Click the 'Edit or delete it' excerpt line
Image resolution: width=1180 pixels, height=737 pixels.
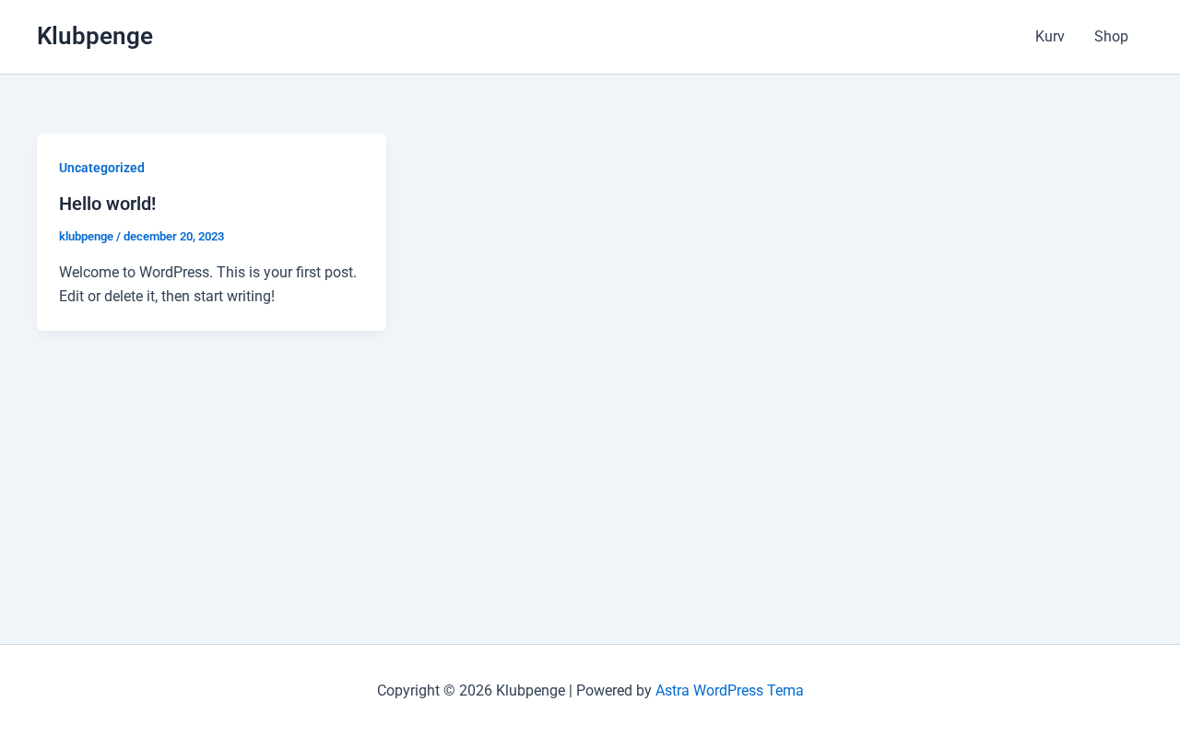pyautogui.click(x=166, y=297)
